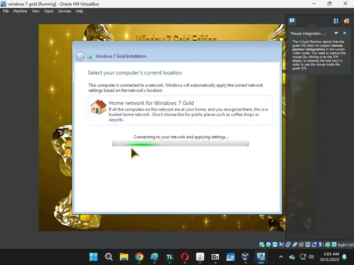Click the keyboard capture indicator
The height and width of the screenshot is (265, 354).
(334, 245)
